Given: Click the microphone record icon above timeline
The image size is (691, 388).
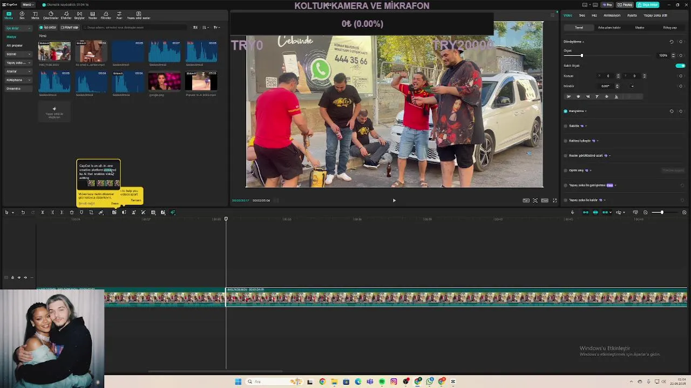Looking at the screenshot, I should tap(572, 212).
